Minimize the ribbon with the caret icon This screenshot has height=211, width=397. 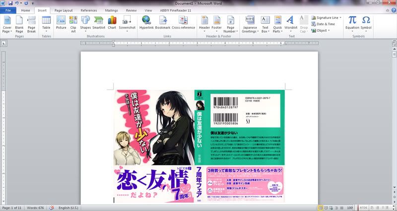(x=388, y=10)
